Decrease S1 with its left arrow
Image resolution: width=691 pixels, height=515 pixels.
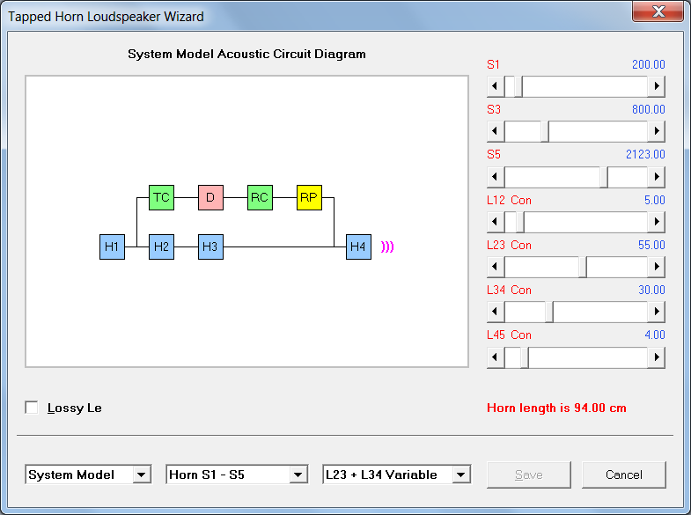[x=496, y=86]
